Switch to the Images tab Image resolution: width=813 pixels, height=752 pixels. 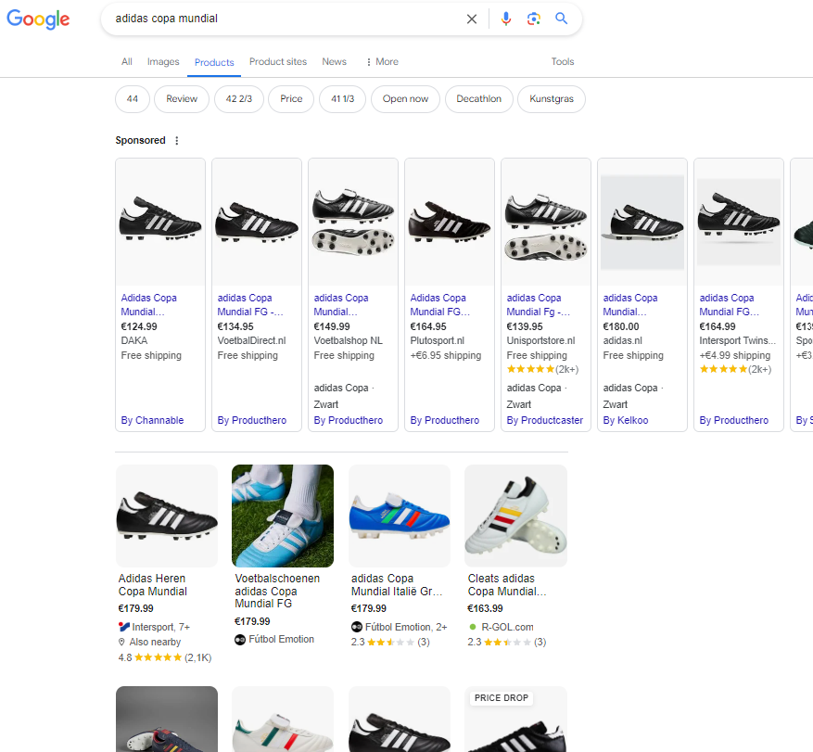[x=163, y=61]
